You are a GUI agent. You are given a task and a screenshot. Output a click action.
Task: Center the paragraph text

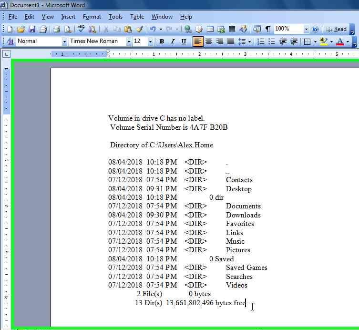pyautogui.click(x=208, y=41)
